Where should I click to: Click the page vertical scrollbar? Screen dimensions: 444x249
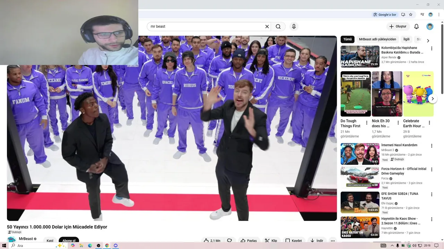click(x=442, y=59)
